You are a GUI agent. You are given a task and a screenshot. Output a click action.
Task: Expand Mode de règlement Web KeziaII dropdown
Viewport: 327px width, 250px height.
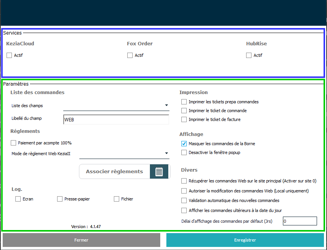click(x=166, y=153)
